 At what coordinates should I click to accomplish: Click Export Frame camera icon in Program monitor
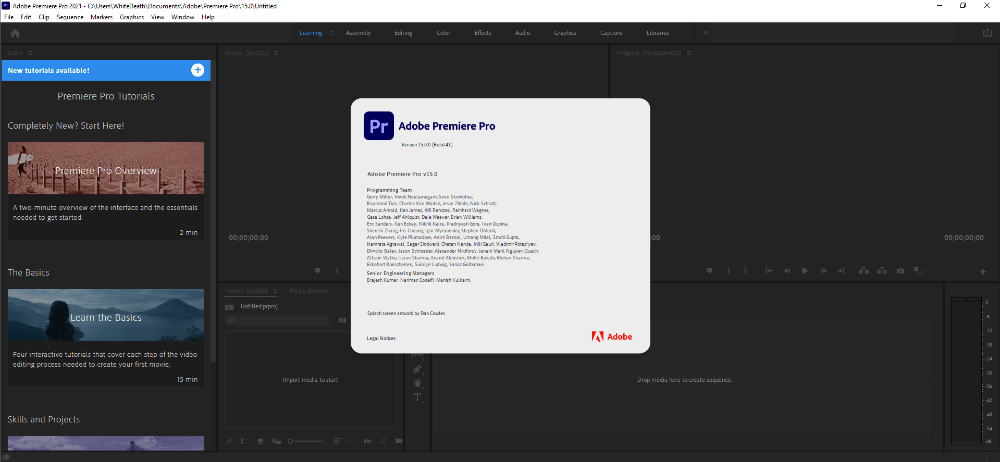click(900, 271)
